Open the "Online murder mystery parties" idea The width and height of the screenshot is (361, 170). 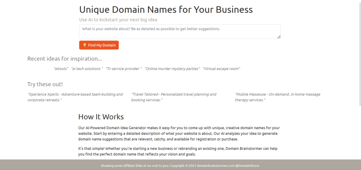coord(172,69)
